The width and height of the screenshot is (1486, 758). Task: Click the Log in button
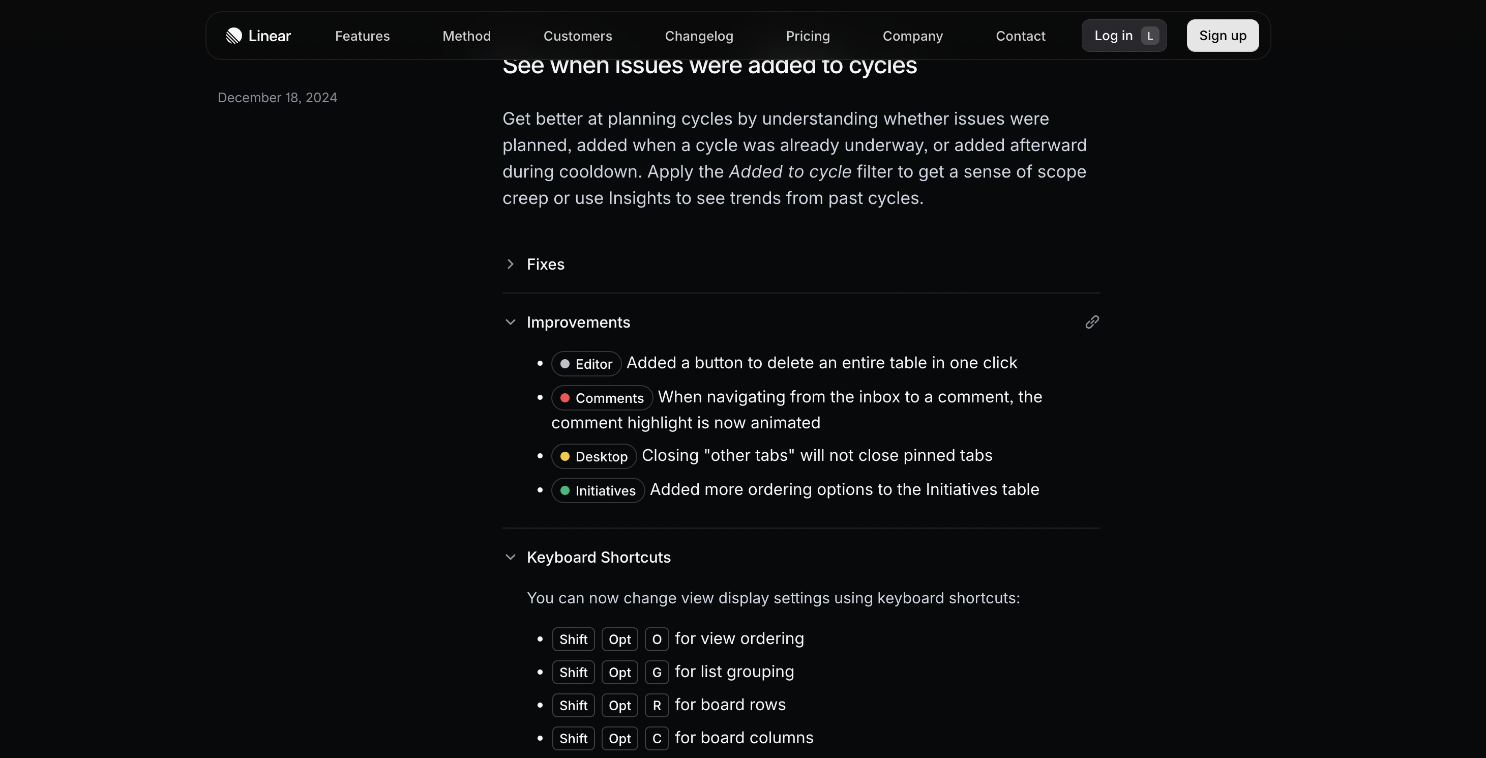click(1113, 36)
